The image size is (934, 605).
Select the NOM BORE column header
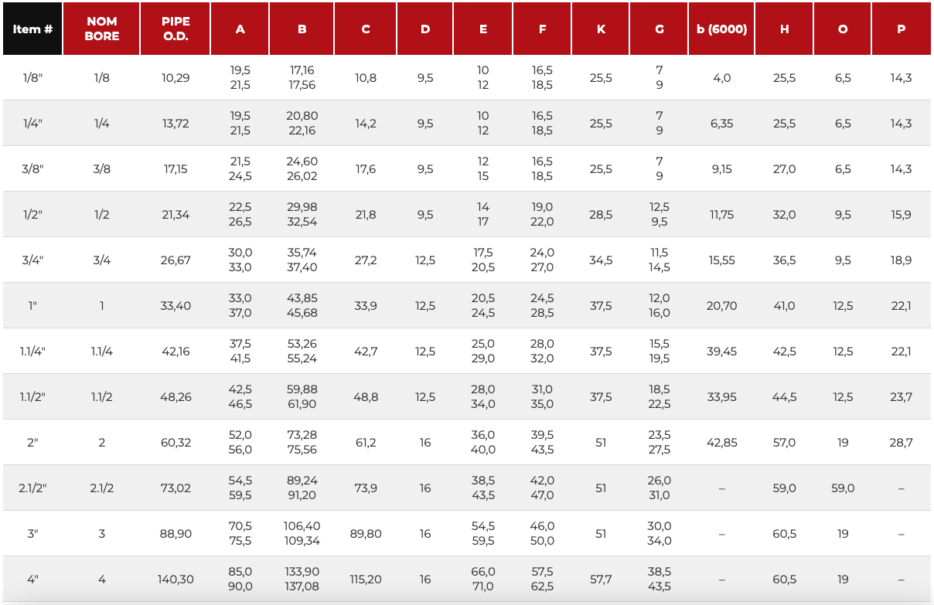[x=101, y=29]
